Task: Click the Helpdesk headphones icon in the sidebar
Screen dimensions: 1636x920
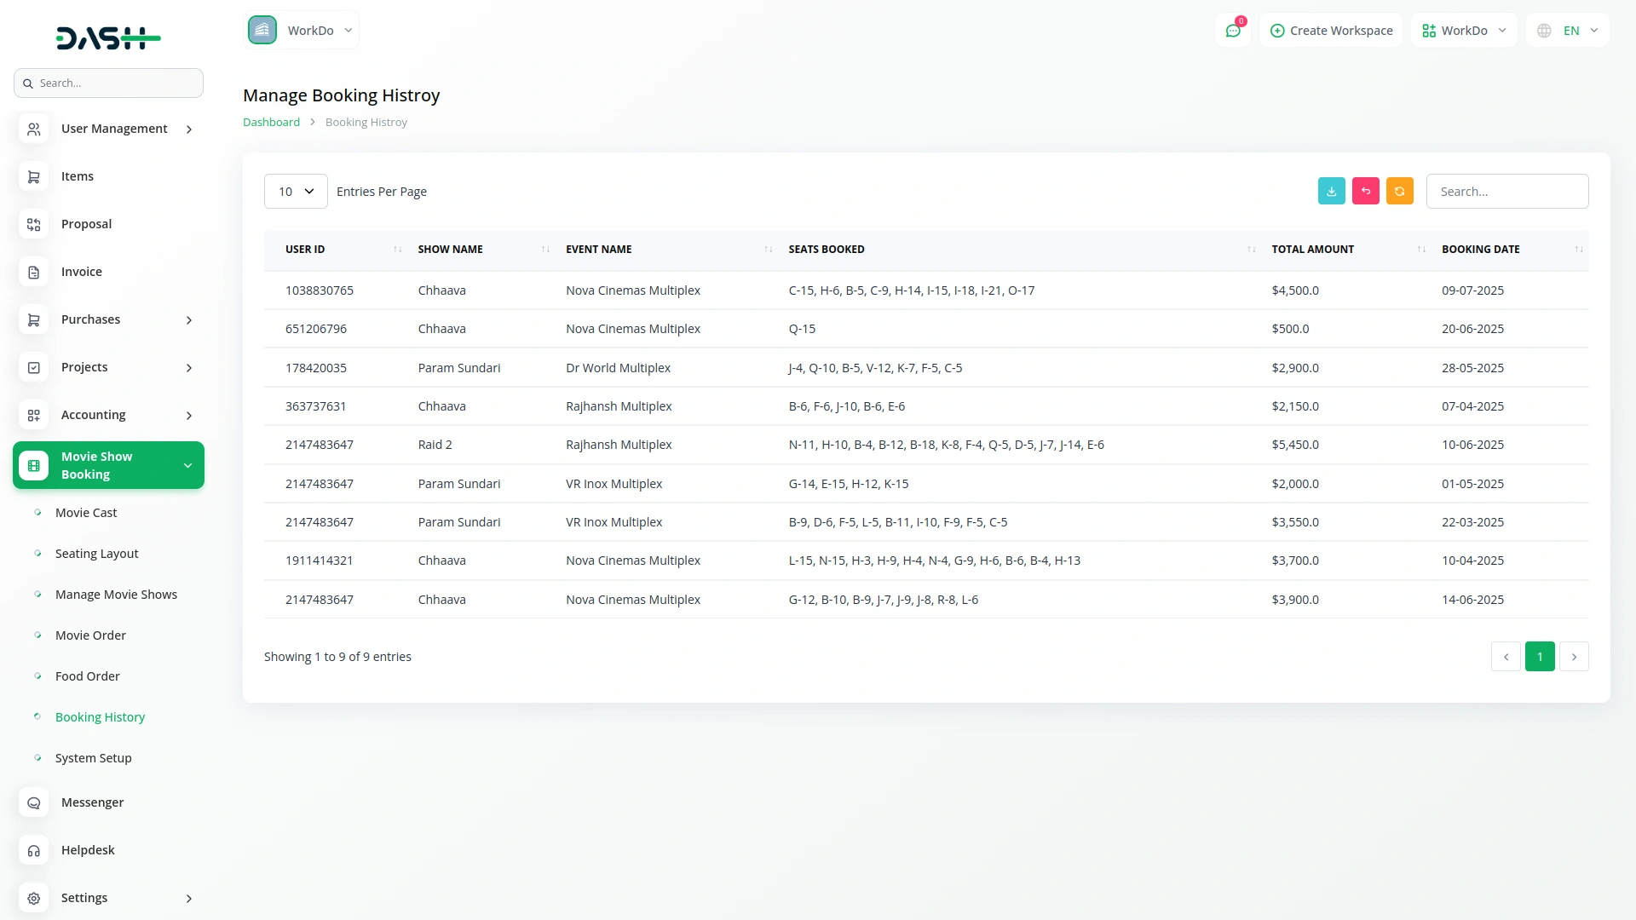Action: pyautogui.click(x=33, y=850)
